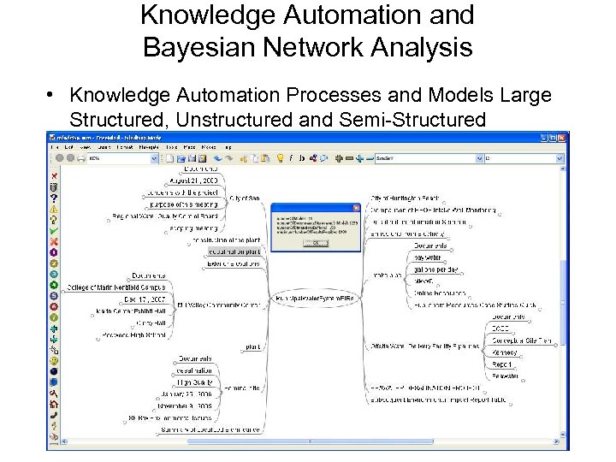Open the View menu

(86, 147)
